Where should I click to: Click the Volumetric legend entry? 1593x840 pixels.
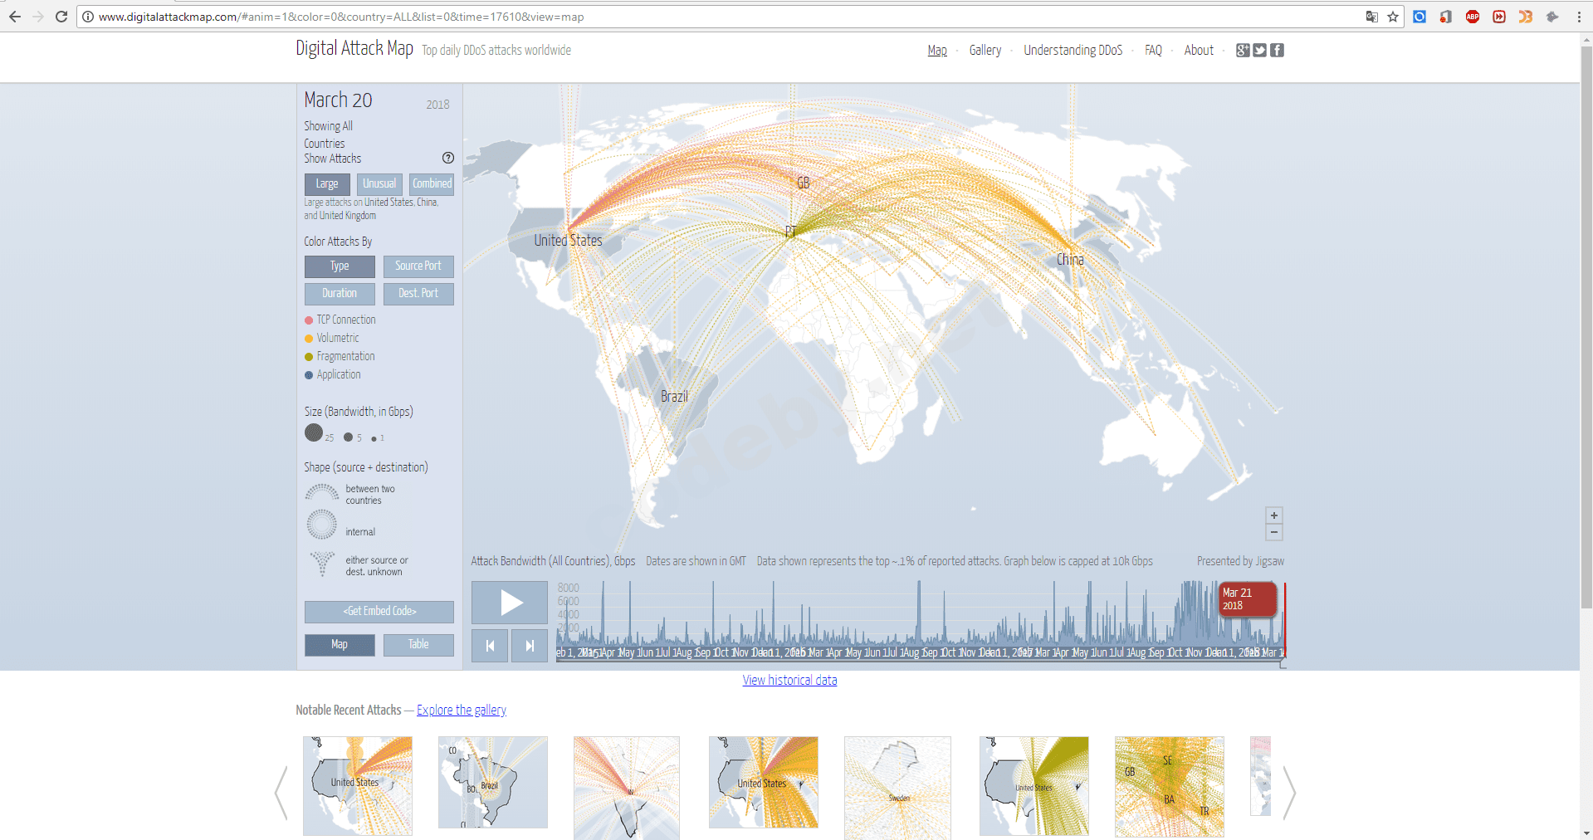coord(332,339)
